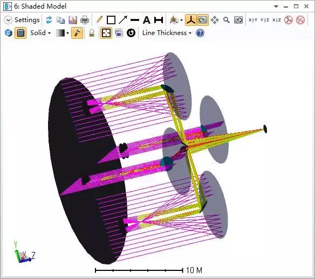
Task: Expand the Settings chevron
Action: point(8,20)
